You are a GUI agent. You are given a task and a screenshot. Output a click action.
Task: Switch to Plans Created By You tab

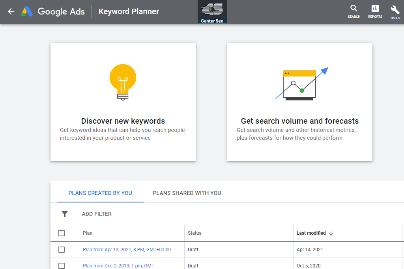(100, 193)
